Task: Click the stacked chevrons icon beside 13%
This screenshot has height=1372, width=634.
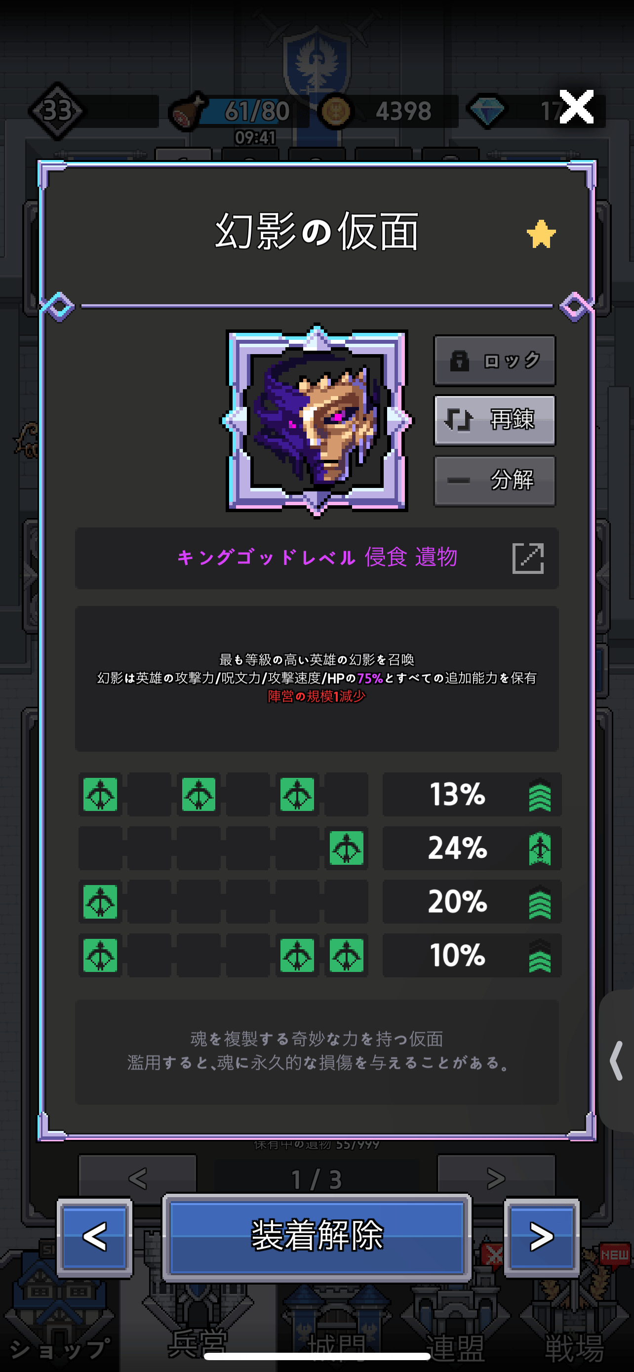Action: [539, 795]
